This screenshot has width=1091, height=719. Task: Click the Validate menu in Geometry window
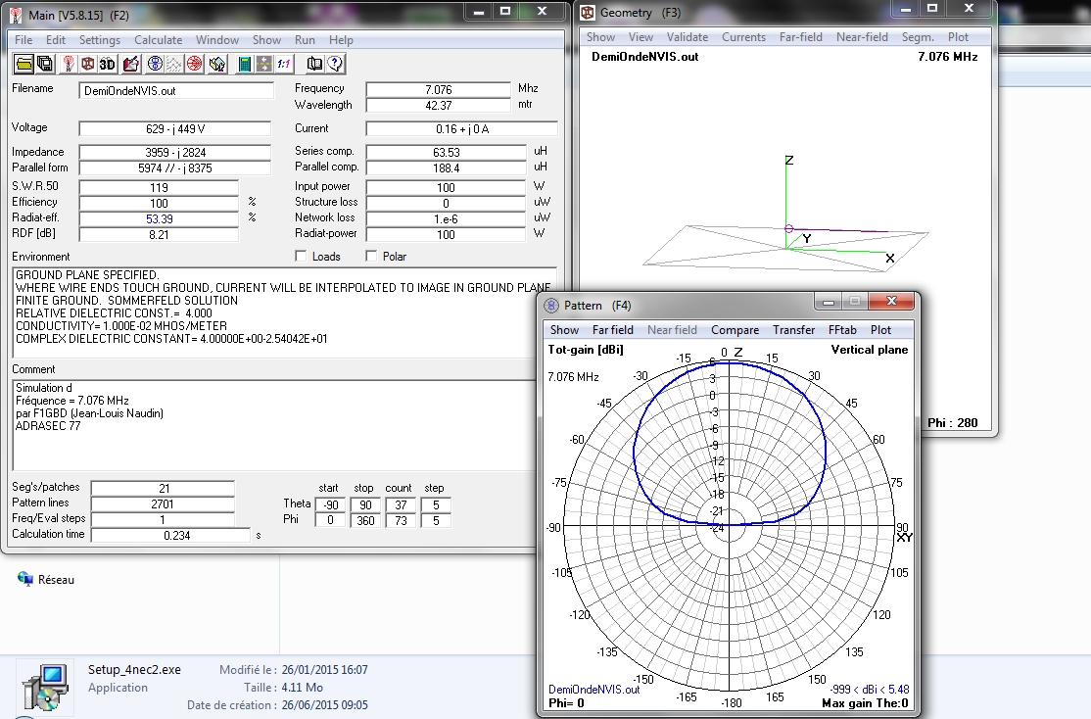(x=687, y=37)
